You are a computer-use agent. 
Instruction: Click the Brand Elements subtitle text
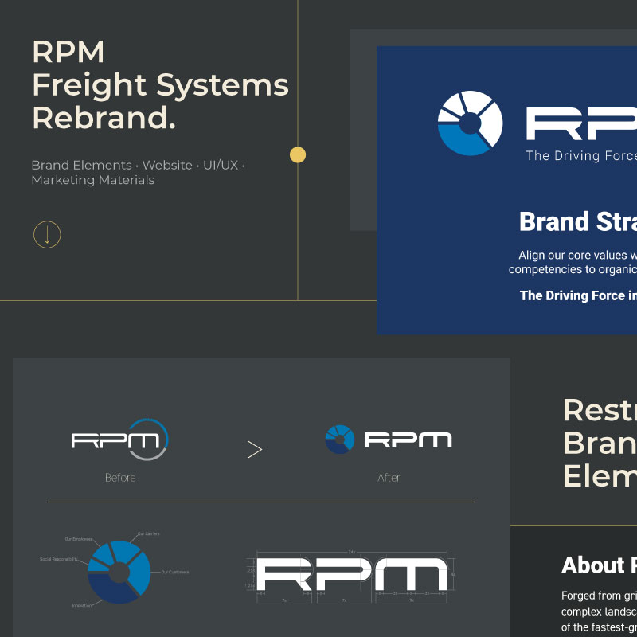click(x=81, y=166)
